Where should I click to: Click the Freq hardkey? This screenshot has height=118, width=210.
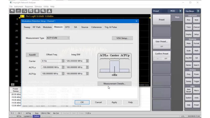tap(188, 74)
